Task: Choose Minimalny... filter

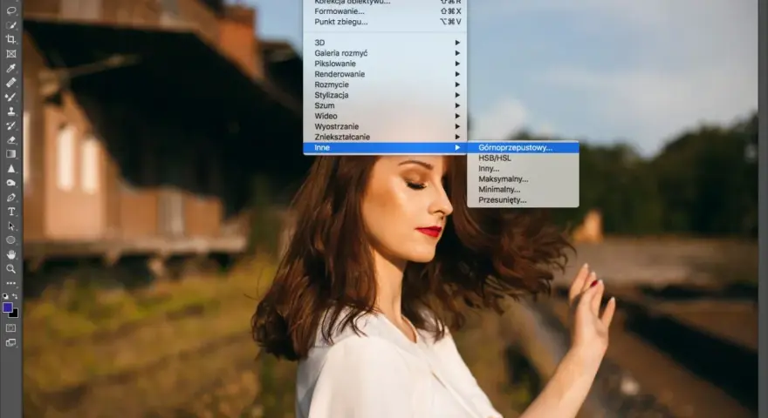Action: (523, 190)
